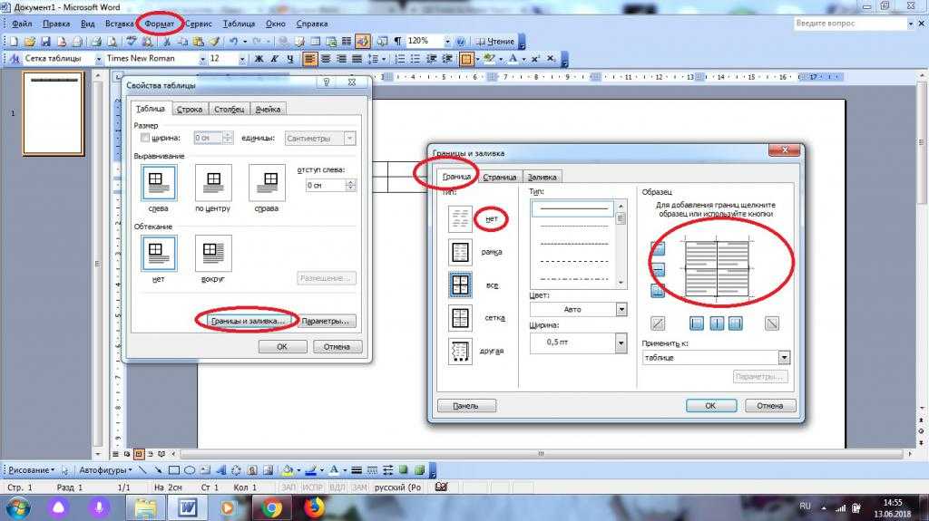929x521 pixels.
Task: Toggle diagonal down border button
Action: tap(771, 323)
